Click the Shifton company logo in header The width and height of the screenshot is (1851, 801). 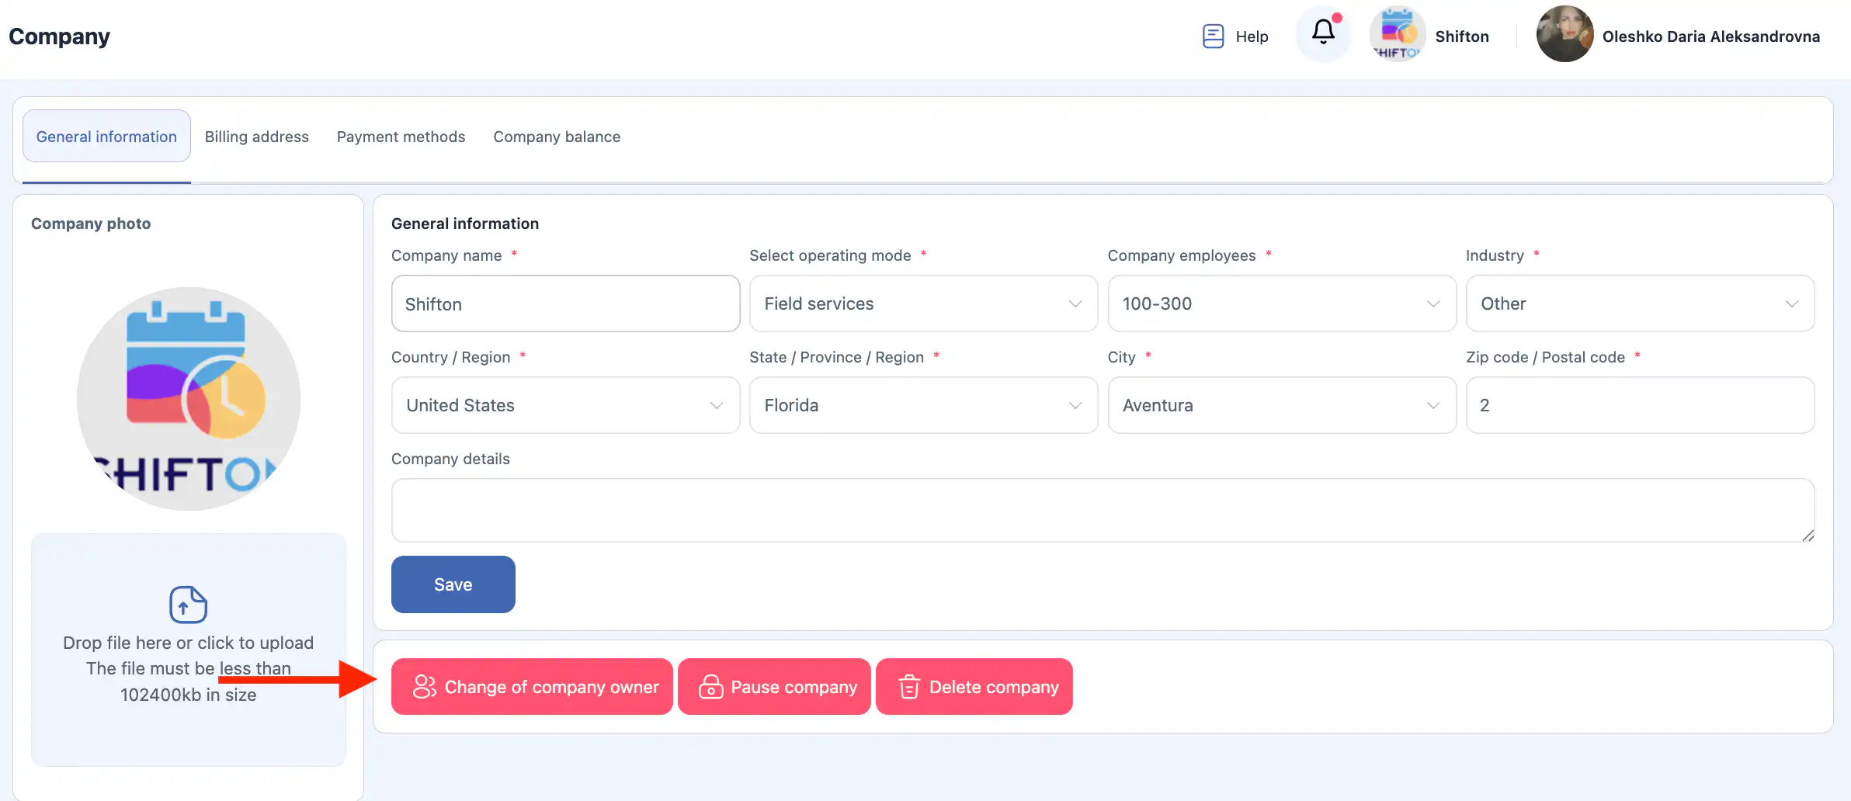click(1397, 35)
